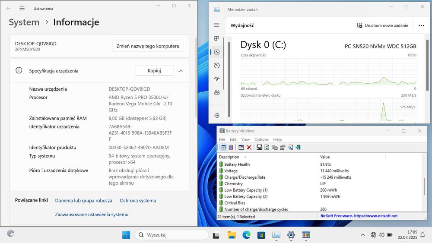
Task: Collapse Specyfikacja urządzenia section chevron
Action: (181, 71)
